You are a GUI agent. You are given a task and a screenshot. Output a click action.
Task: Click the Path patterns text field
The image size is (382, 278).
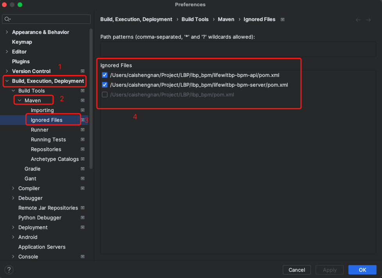[x=238, y=49]
